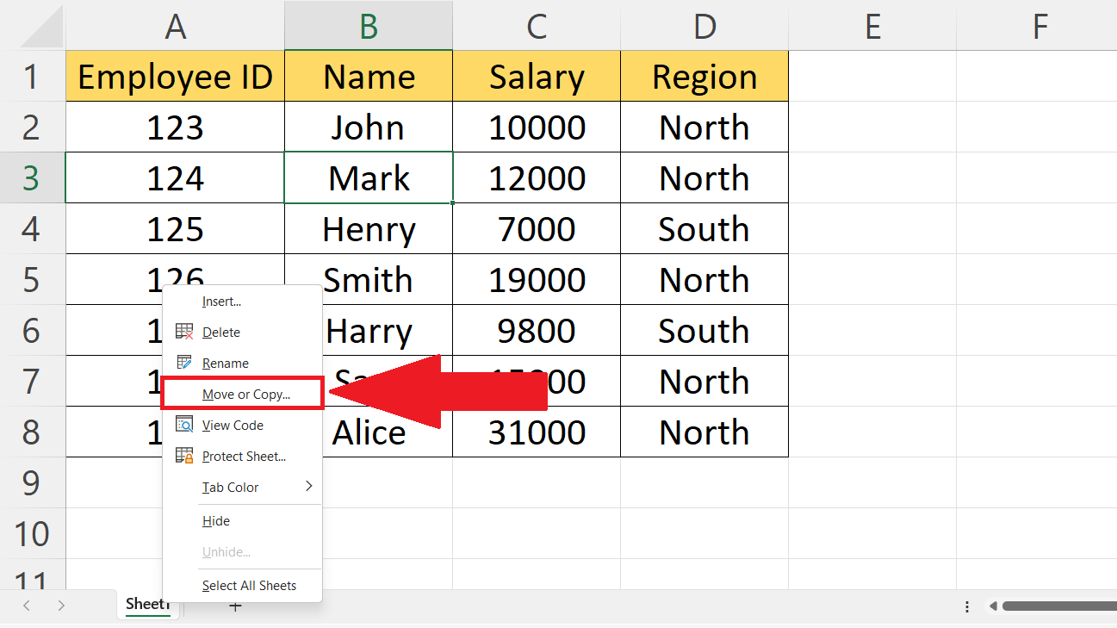Screen dimensions: 1117x628
Task: Click the Protect Sheet padlock icon
Action: pyautogui.click(x=183, y=456)
